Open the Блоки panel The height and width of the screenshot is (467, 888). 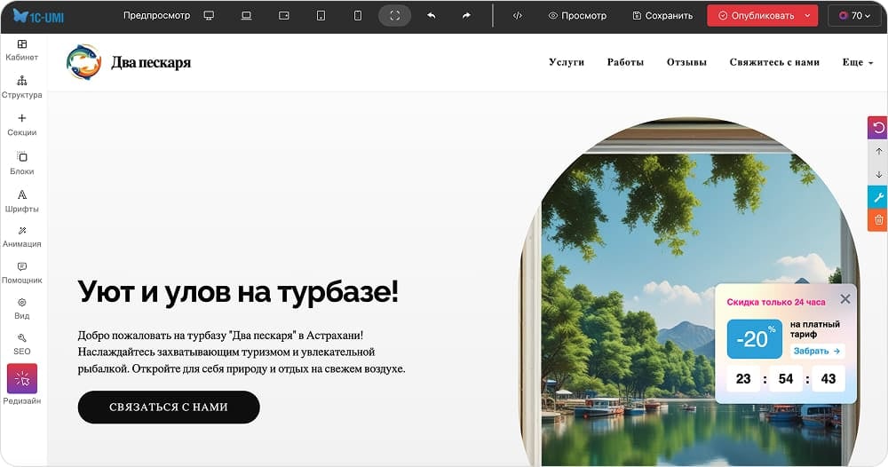22,163
